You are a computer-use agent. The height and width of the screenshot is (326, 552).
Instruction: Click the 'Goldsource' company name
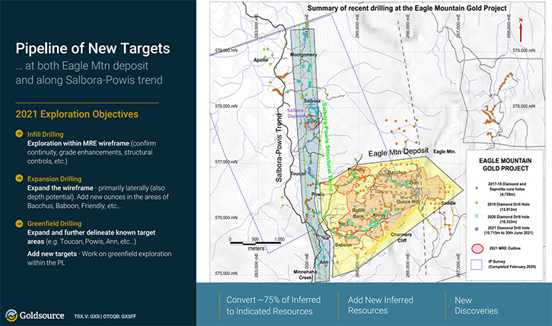[x=42, y=315]
